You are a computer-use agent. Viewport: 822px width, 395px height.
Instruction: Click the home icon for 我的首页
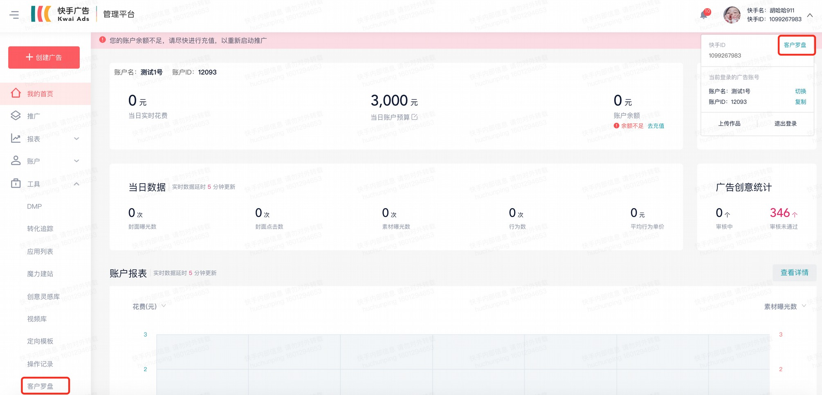16,93
